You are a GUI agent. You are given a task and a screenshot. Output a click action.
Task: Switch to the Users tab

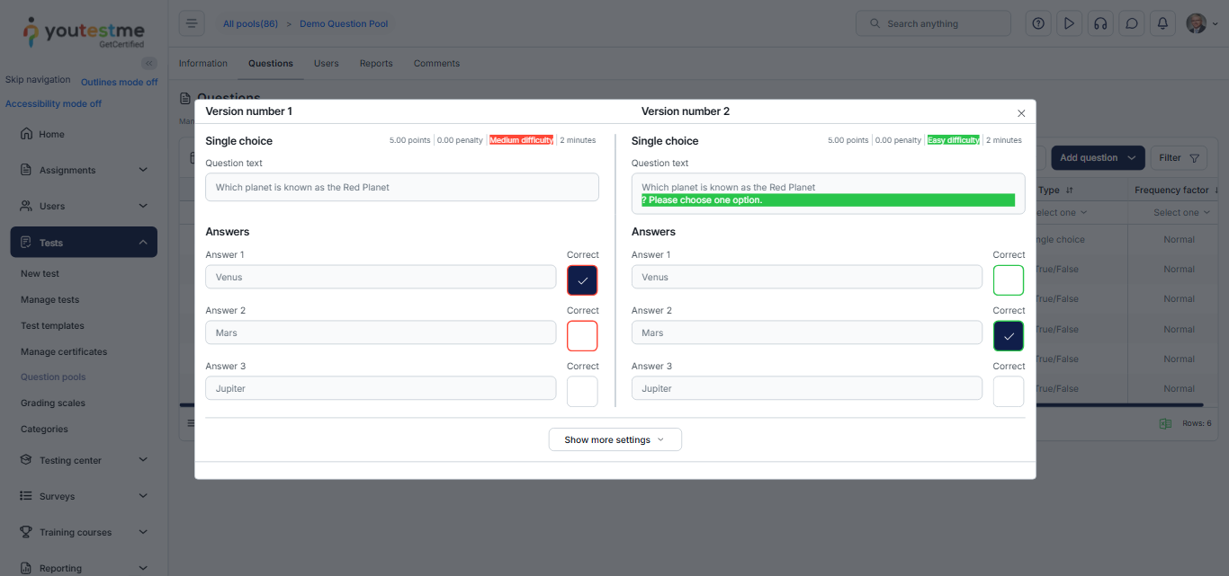point(327,64)
